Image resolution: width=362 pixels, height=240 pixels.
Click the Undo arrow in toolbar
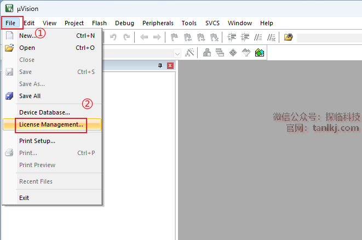click(x=113, y=37)
